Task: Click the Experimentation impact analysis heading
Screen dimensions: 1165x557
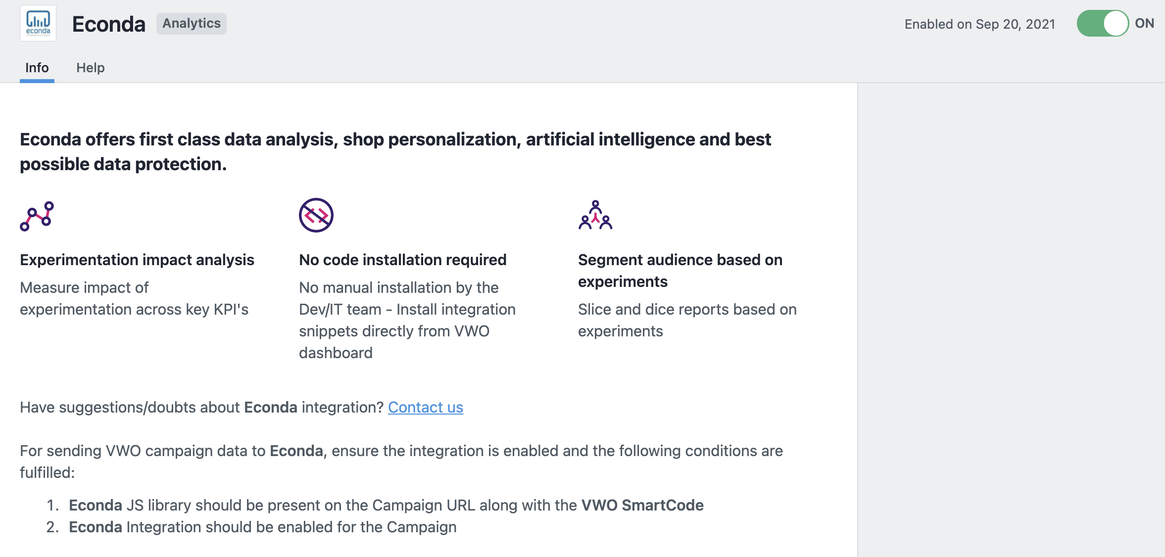Action: [x=137, y=260]
